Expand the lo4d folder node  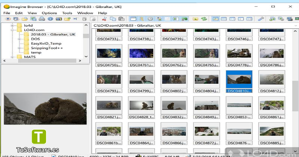click(x=12, y=25)
